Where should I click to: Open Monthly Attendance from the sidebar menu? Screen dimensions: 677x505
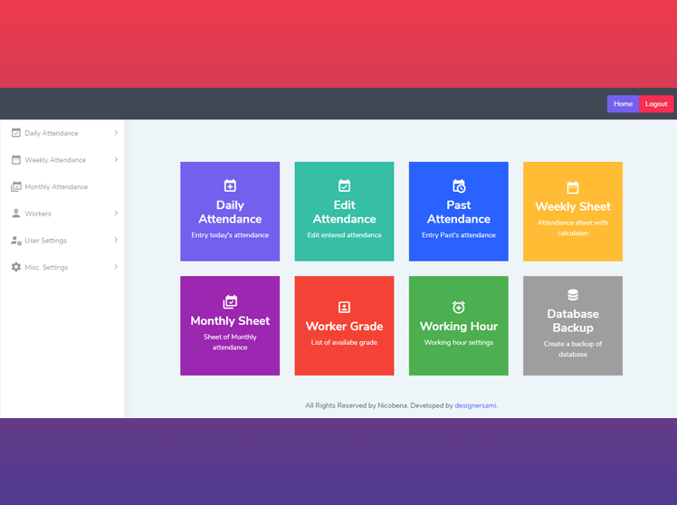tap(56, 187)
